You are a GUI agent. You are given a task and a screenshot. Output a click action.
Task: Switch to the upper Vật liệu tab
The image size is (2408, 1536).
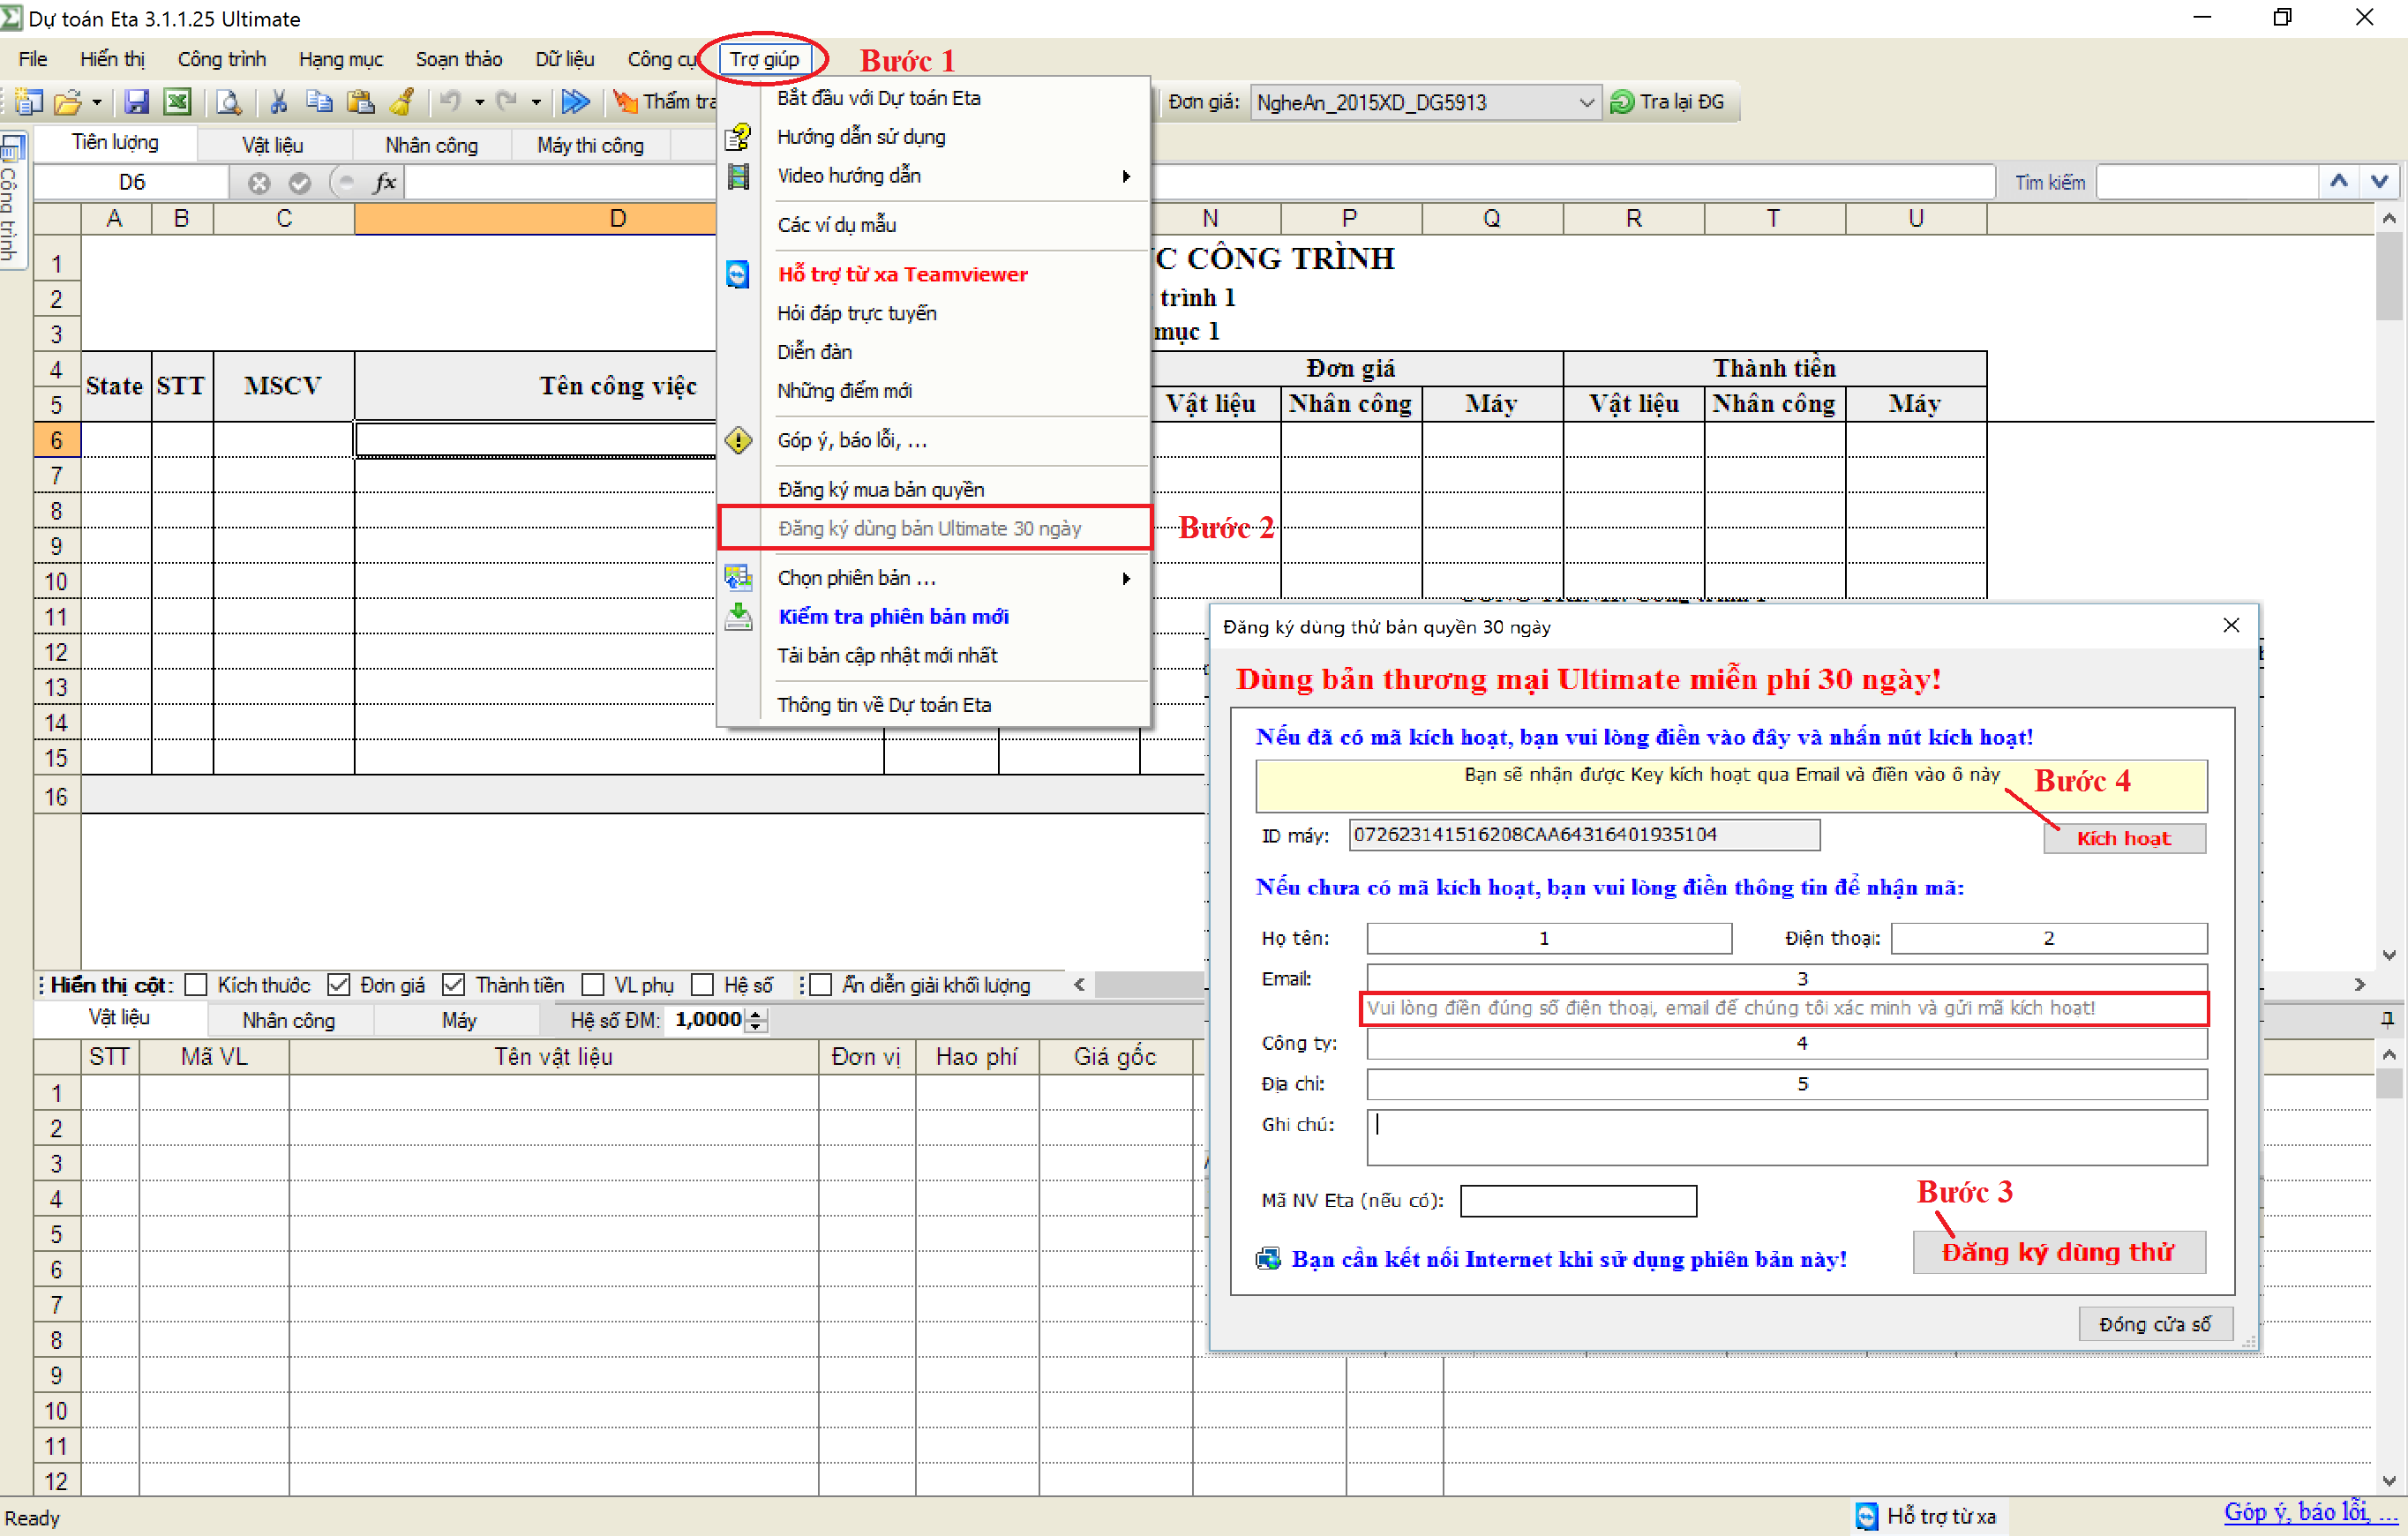272,145
